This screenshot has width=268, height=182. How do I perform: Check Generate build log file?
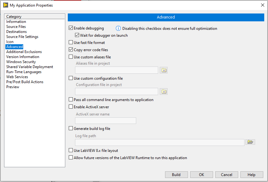pyautogui.click(x=71, y=128)
